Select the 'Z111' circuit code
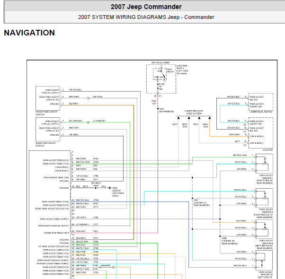 pyautogui.click(x=96, y=179)
